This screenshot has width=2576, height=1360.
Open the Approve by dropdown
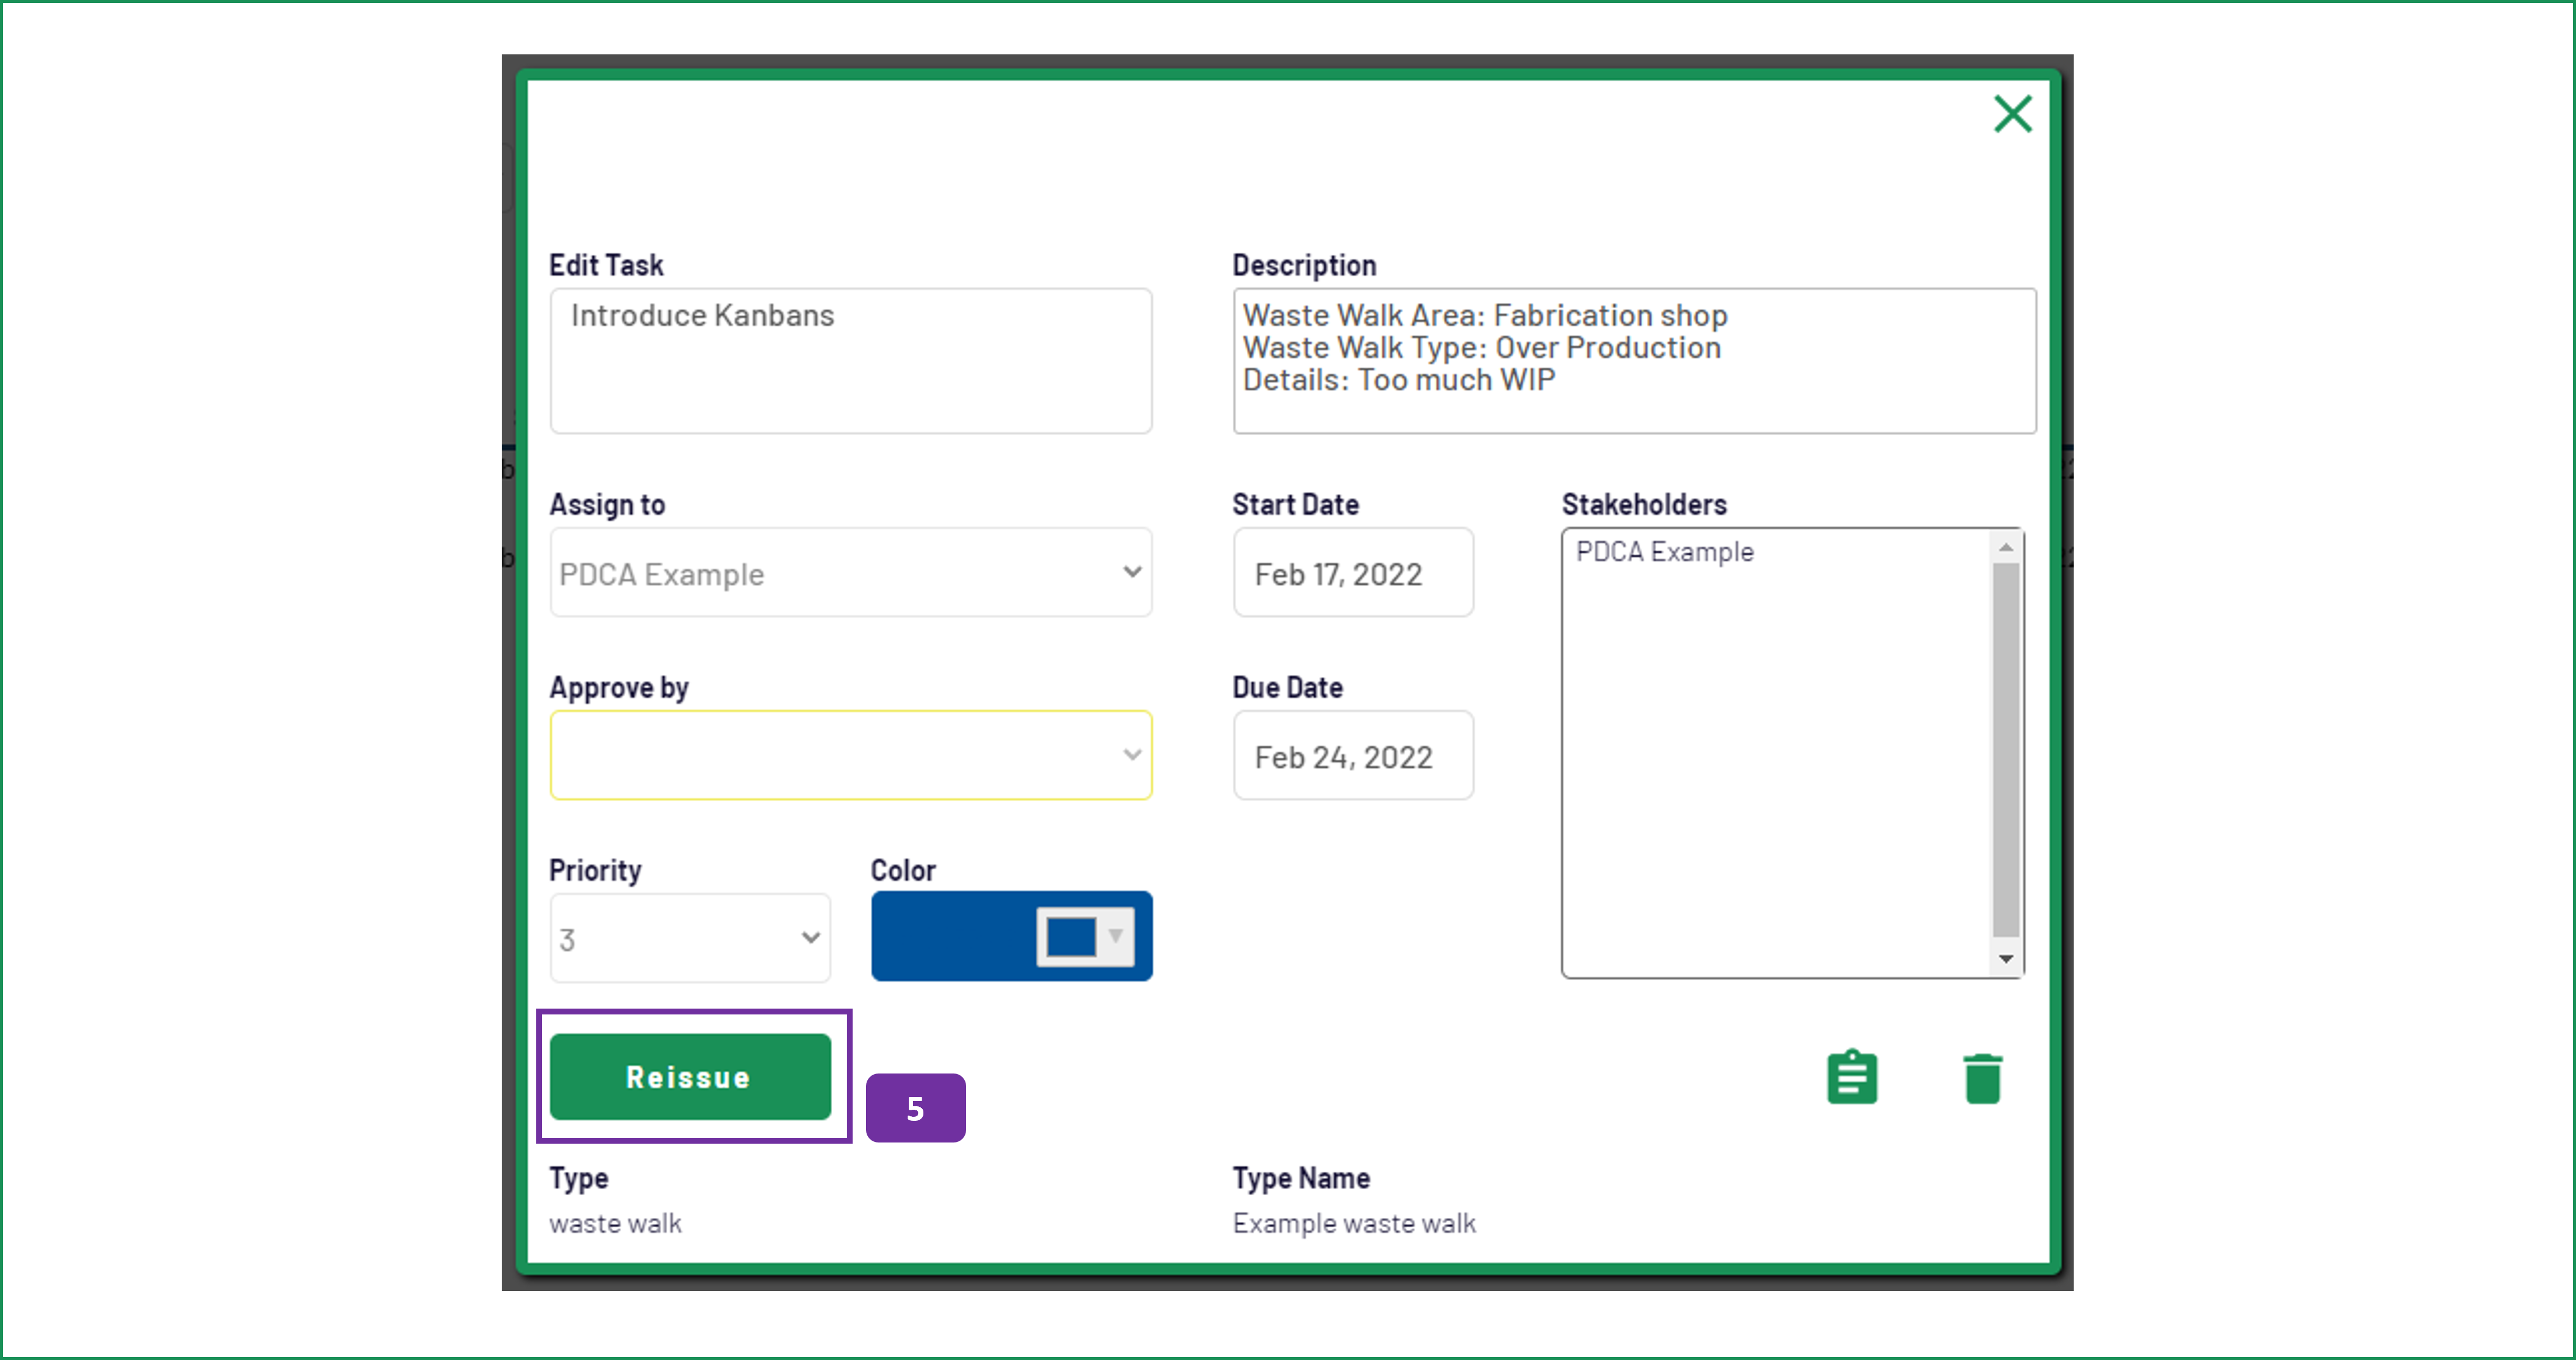(851, 755)
